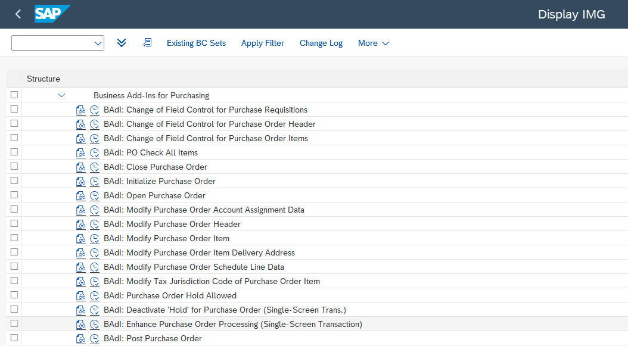Select the checkbox for BAdI: Modify Purchase Order Item
Screen dimensions: 628x346
pyautogui.click(x=14, y=238)
